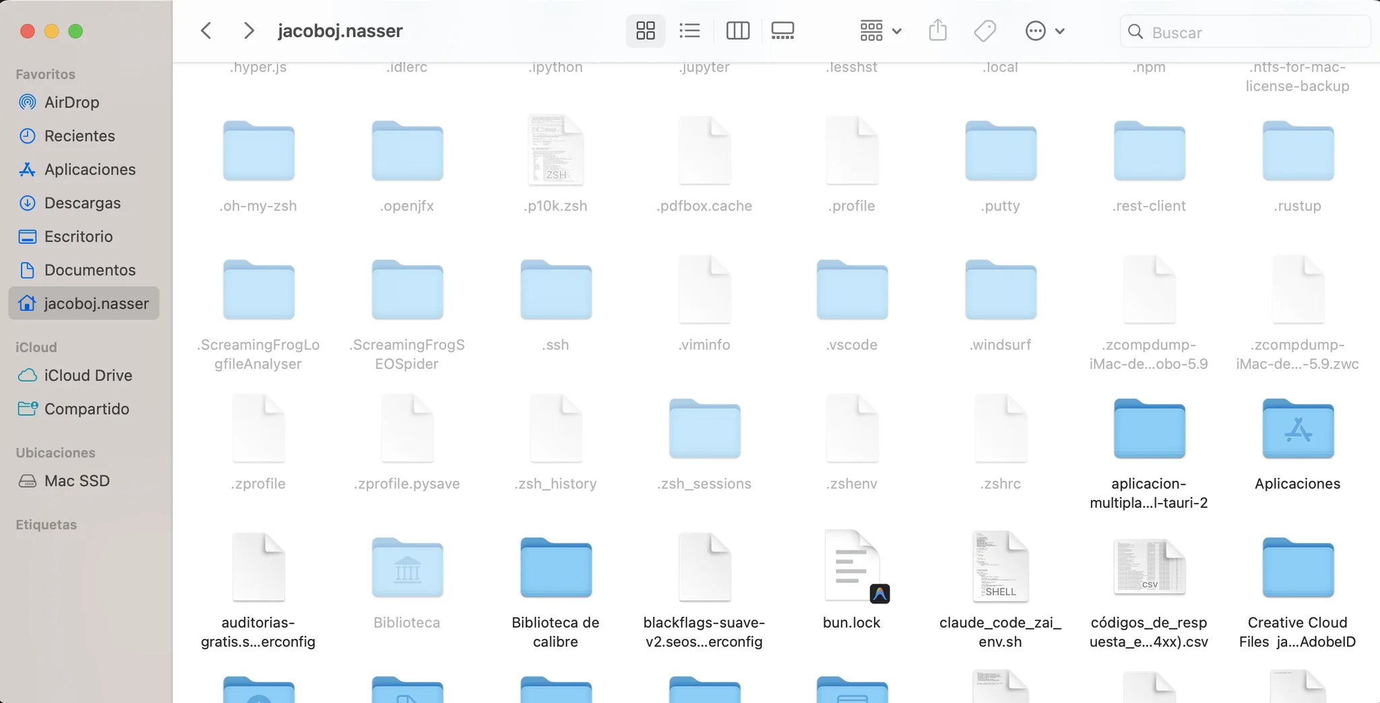Focus the Buscar search field

coord(1245,32)
